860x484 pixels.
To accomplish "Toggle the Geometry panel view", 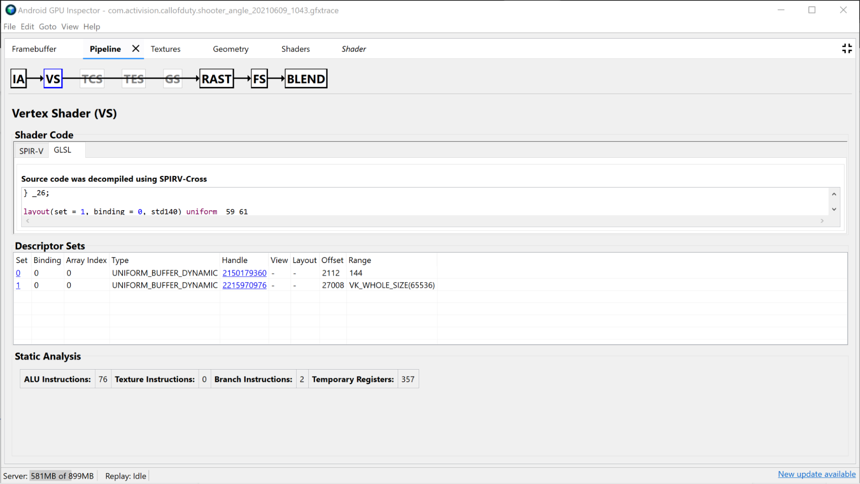I will tap(231, 49).
